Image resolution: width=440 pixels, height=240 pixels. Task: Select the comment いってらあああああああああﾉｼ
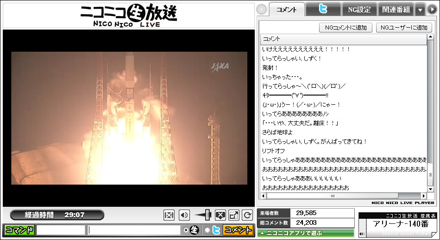(295, 114)
